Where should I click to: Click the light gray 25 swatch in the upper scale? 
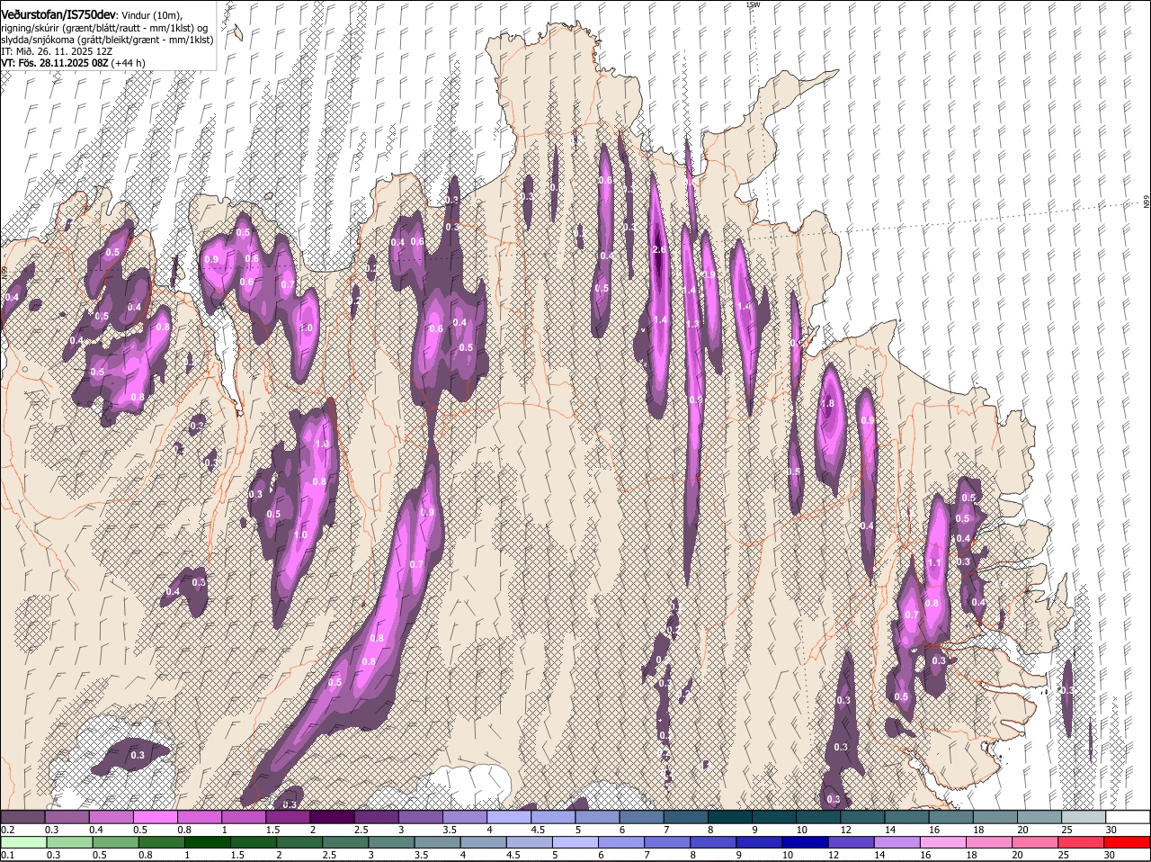pyautogui.click(x=1084, y=816)
